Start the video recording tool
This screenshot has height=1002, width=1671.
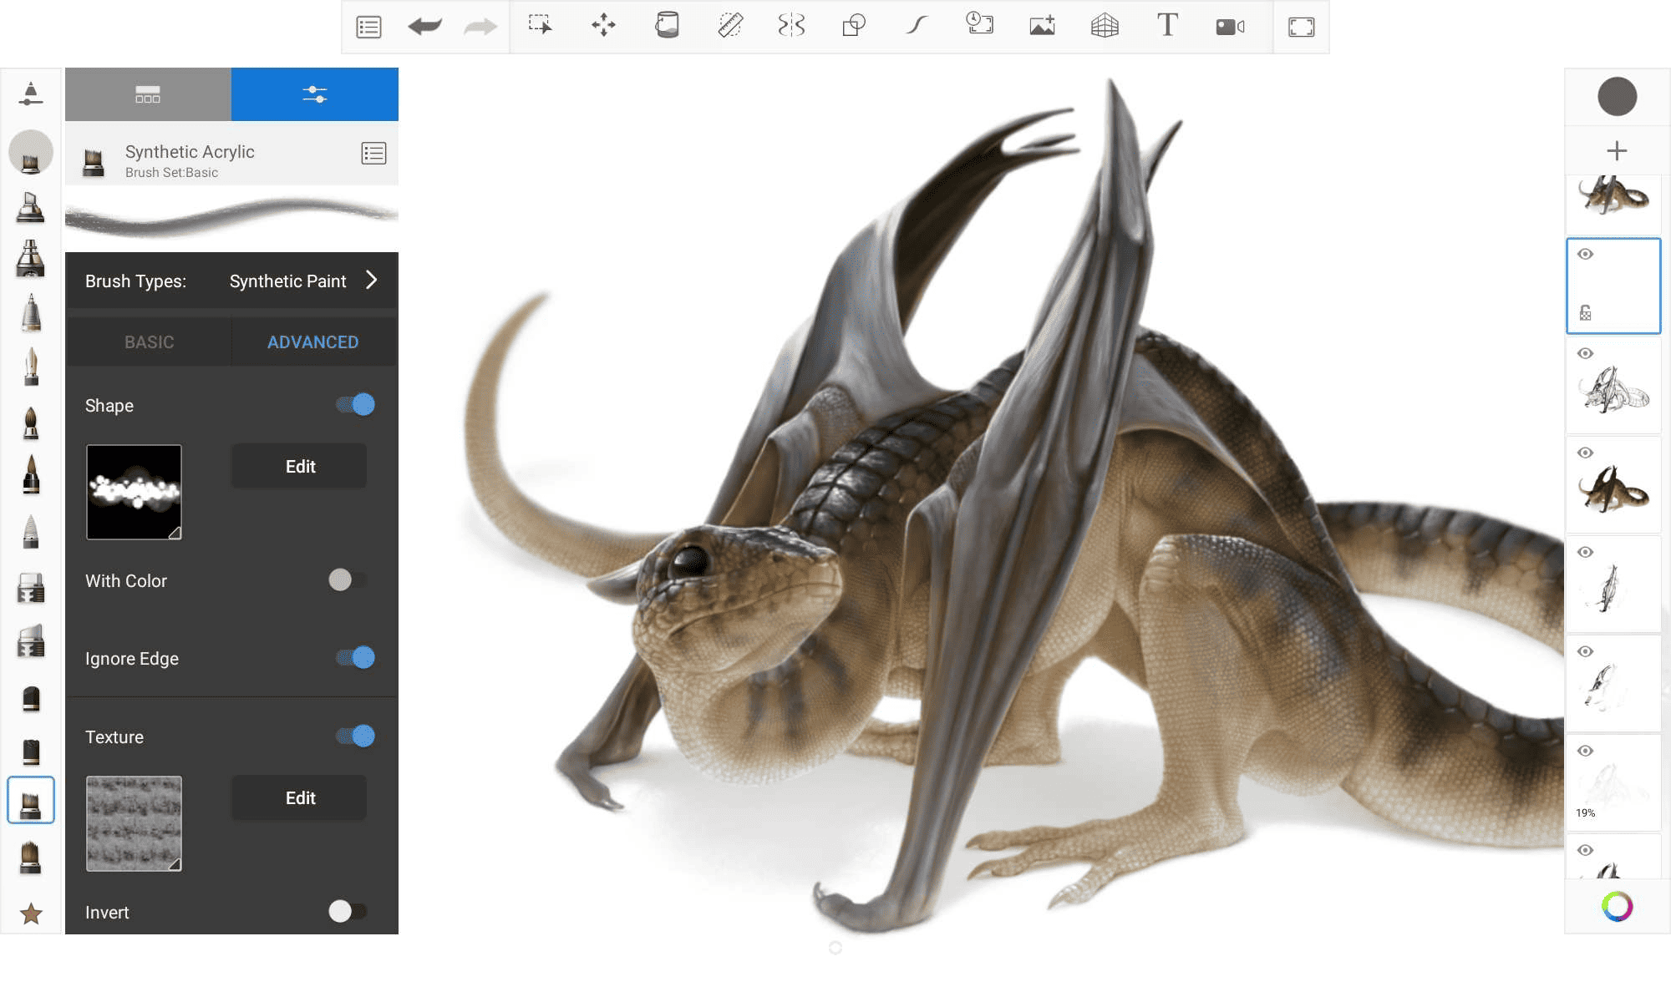[x=1229, y=26]
